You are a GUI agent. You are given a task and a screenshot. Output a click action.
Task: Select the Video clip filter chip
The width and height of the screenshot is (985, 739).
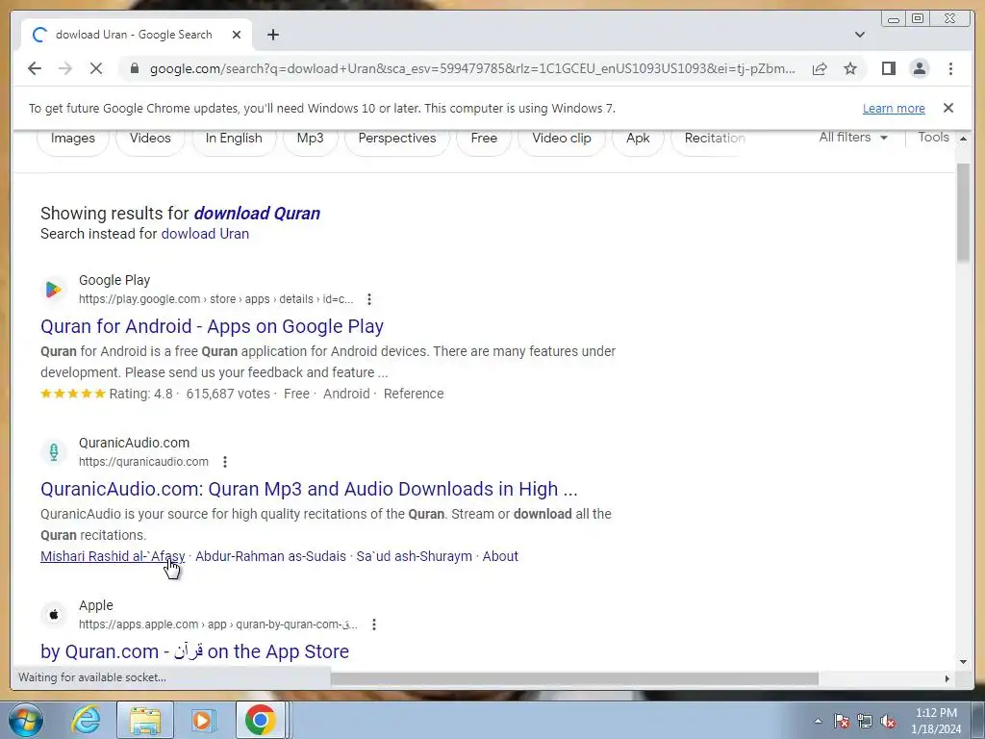click(x=562, y=139)
